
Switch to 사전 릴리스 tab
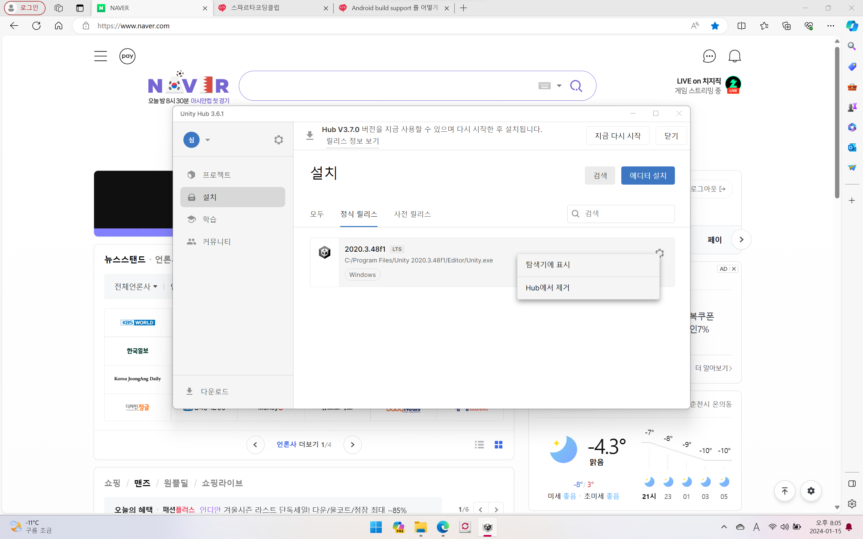(412, 214)
